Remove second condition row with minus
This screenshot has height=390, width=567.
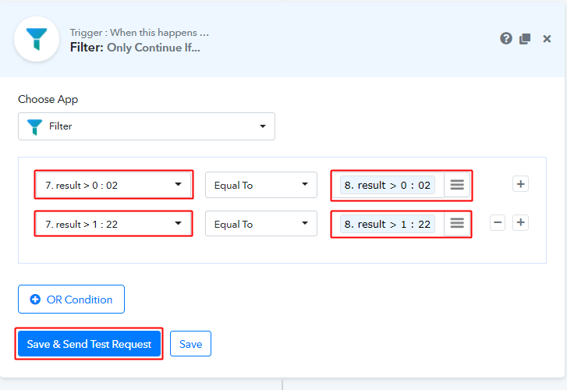[498, 222]
